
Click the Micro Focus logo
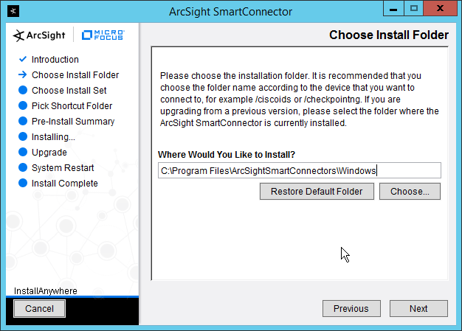coord(103,35)
